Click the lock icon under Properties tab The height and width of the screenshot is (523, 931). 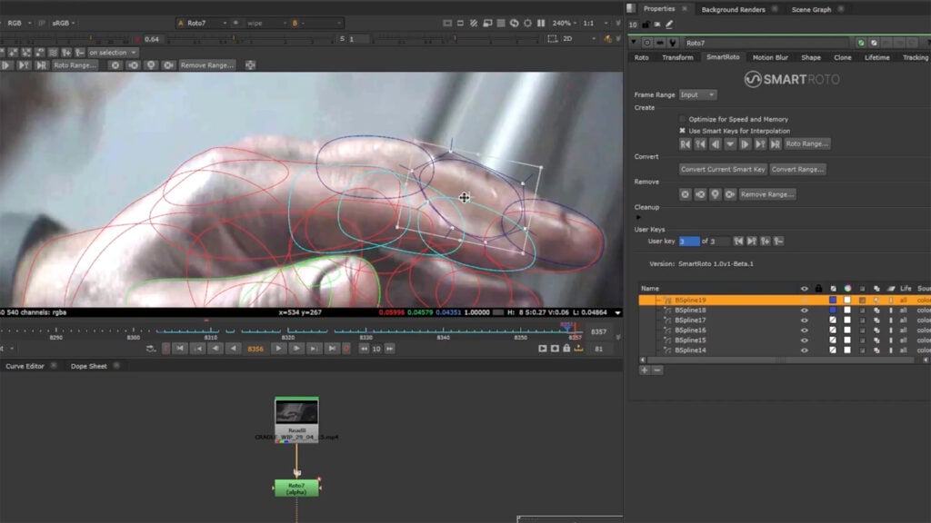tap(646, 25)
